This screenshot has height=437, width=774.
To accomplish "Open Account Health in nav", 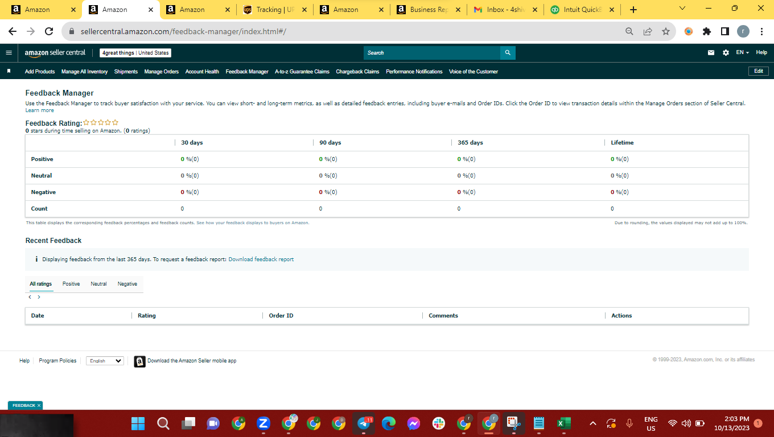I will pyautogui.click(x=202, y=72).
